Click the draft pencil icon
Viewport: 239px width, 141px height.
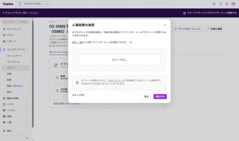click(x=56, y=65)
